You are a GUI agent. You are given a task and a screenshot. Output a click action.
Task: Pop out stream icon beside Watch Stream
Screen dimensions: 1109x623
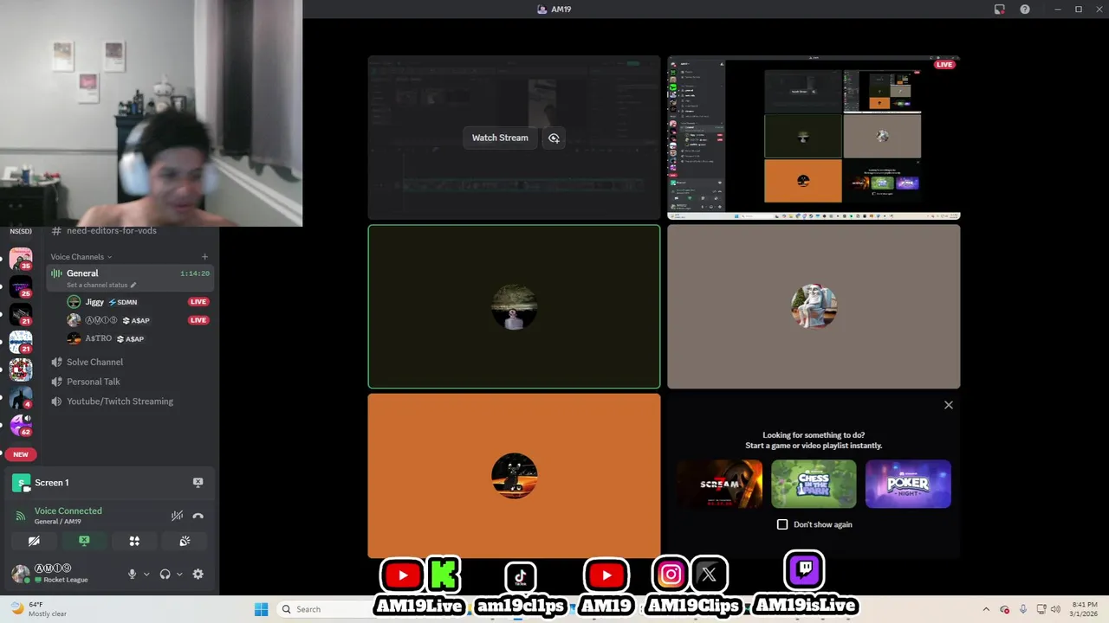554,138
